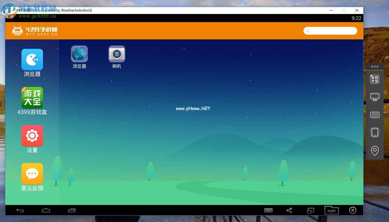Click the circled X icon in bottom bar
Viewport: 389px width, 222px height.
[353, 210]
